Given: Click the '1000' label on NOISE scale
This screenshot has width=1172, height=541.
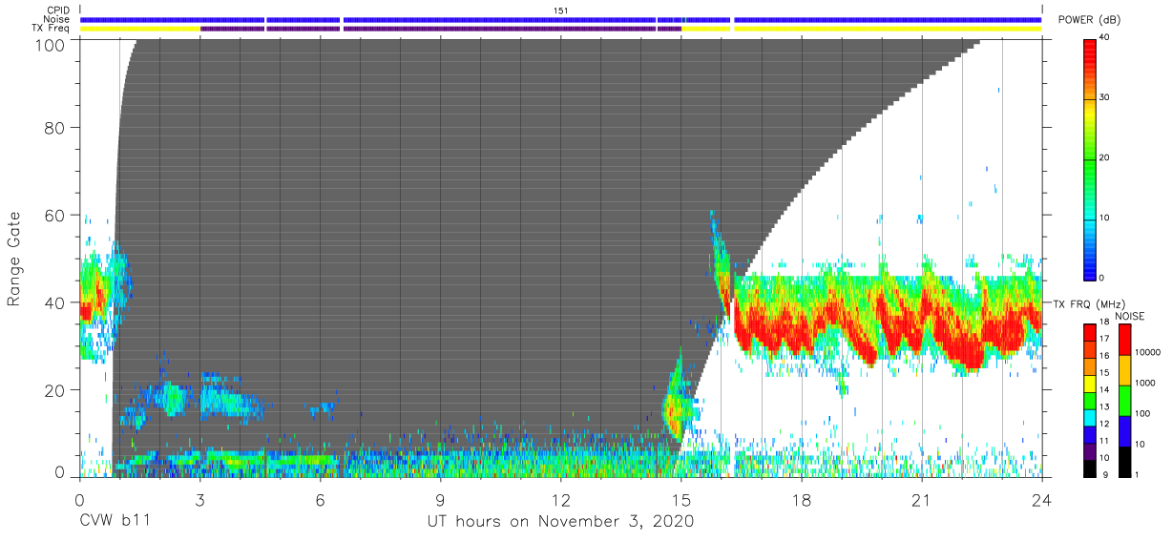Looking at the screenshot, I should (x=1145, y=383).
